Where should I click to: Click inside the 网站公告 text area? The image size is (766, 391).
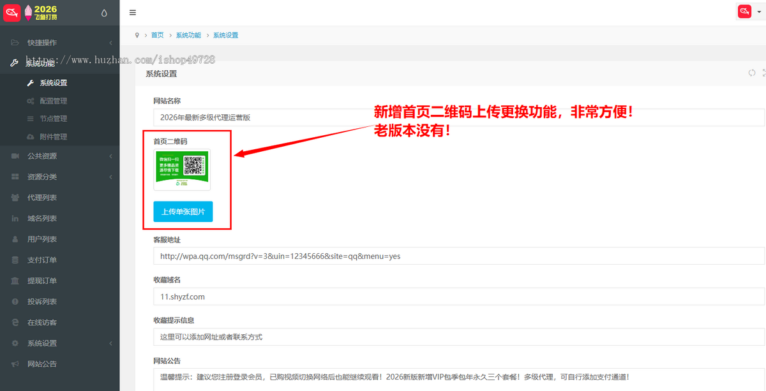tap(458, 380)
